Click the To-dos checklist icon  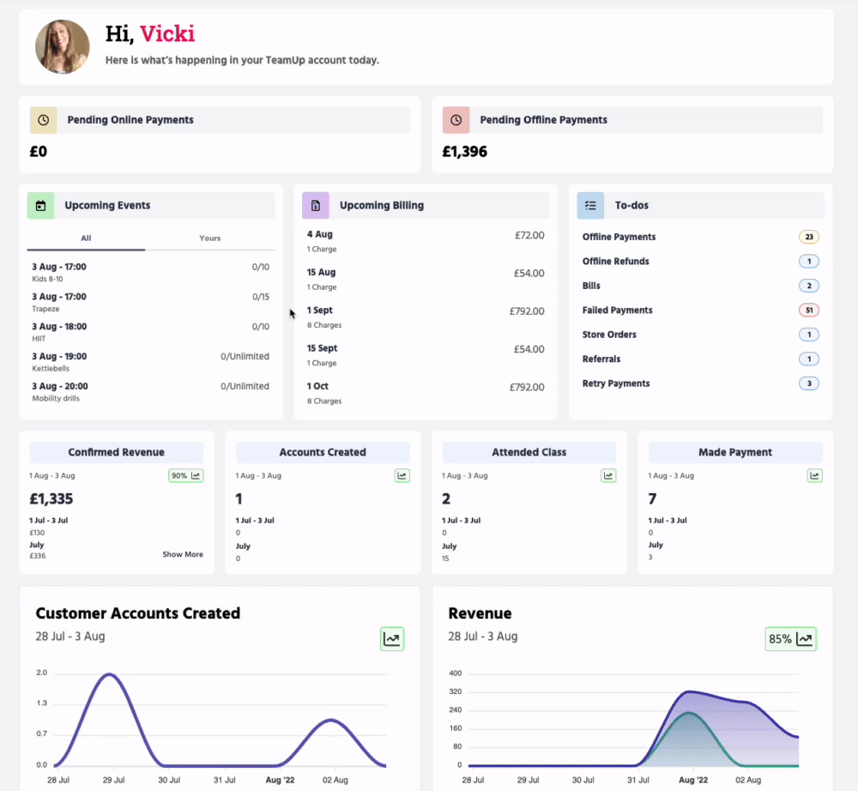click(590, 206)
